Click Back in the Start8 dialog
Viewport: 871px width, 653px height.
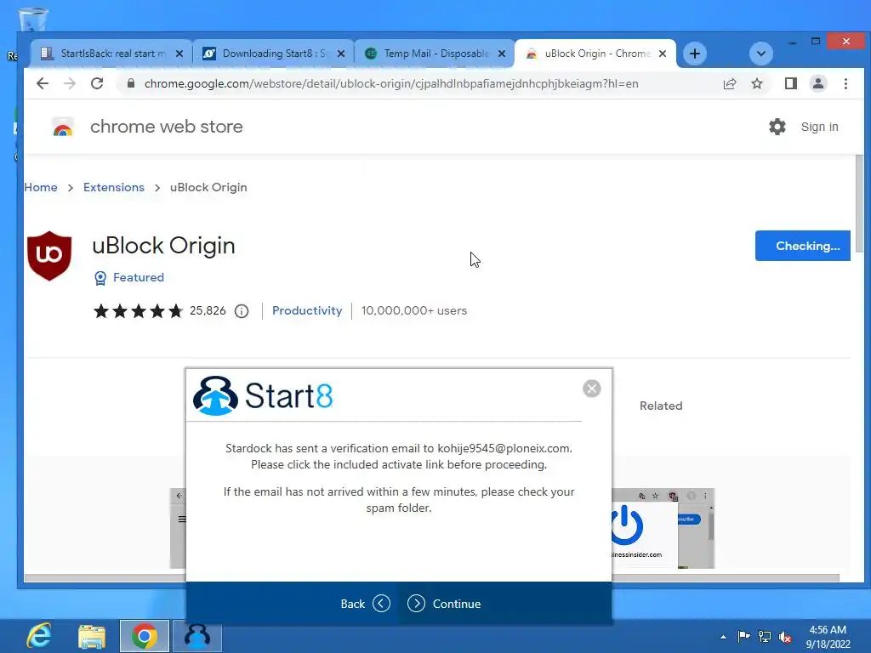pos(365,604)
